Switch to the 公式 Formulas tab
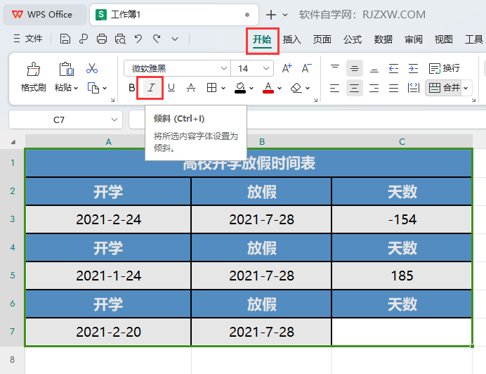This screenshot has height=374, width=486. (353, 39)
